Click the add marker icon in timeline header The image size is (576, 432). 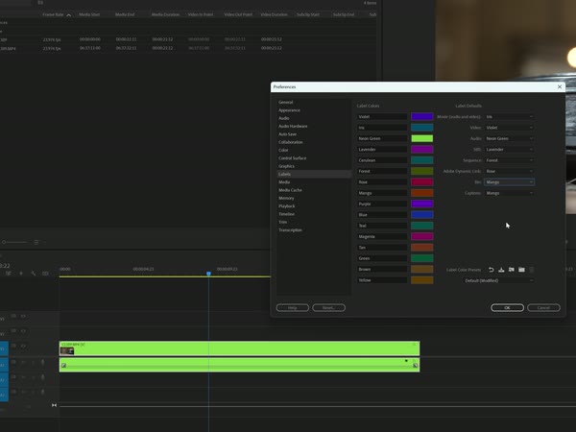tap(21, 274)
